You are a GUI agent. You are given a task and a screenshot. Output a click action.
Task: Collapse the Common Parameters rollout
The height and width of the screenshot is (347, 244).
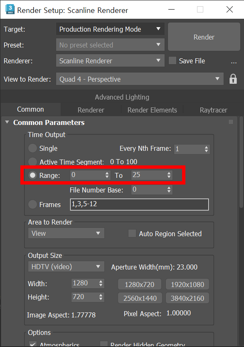tap(7, 122)
